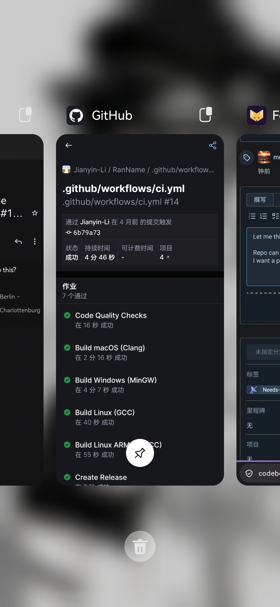280x607 pixels.
Task: Tap the pin button on the GitHub card
Action: 140,453
